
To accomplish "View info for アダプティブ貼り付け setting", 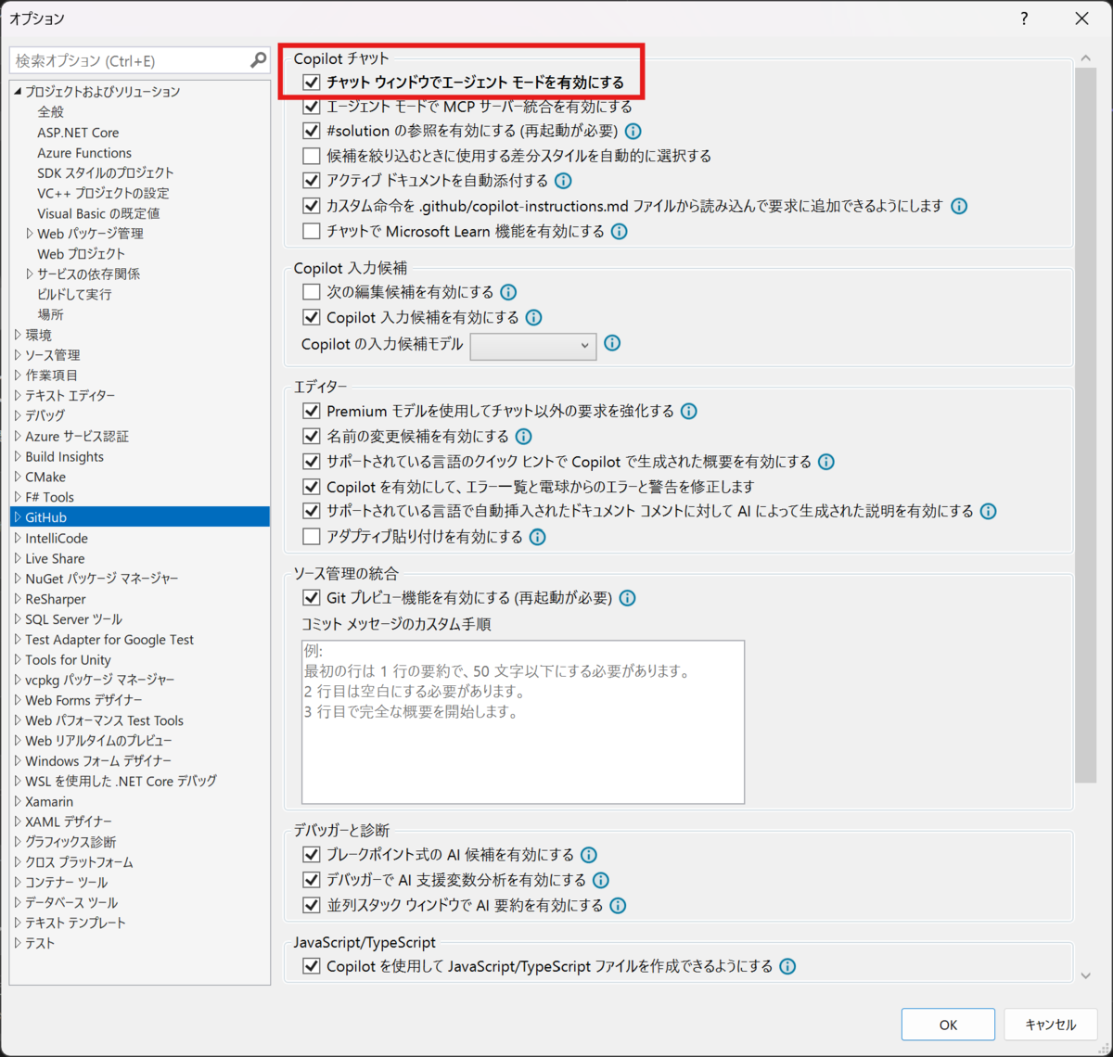I will [537, 536].
